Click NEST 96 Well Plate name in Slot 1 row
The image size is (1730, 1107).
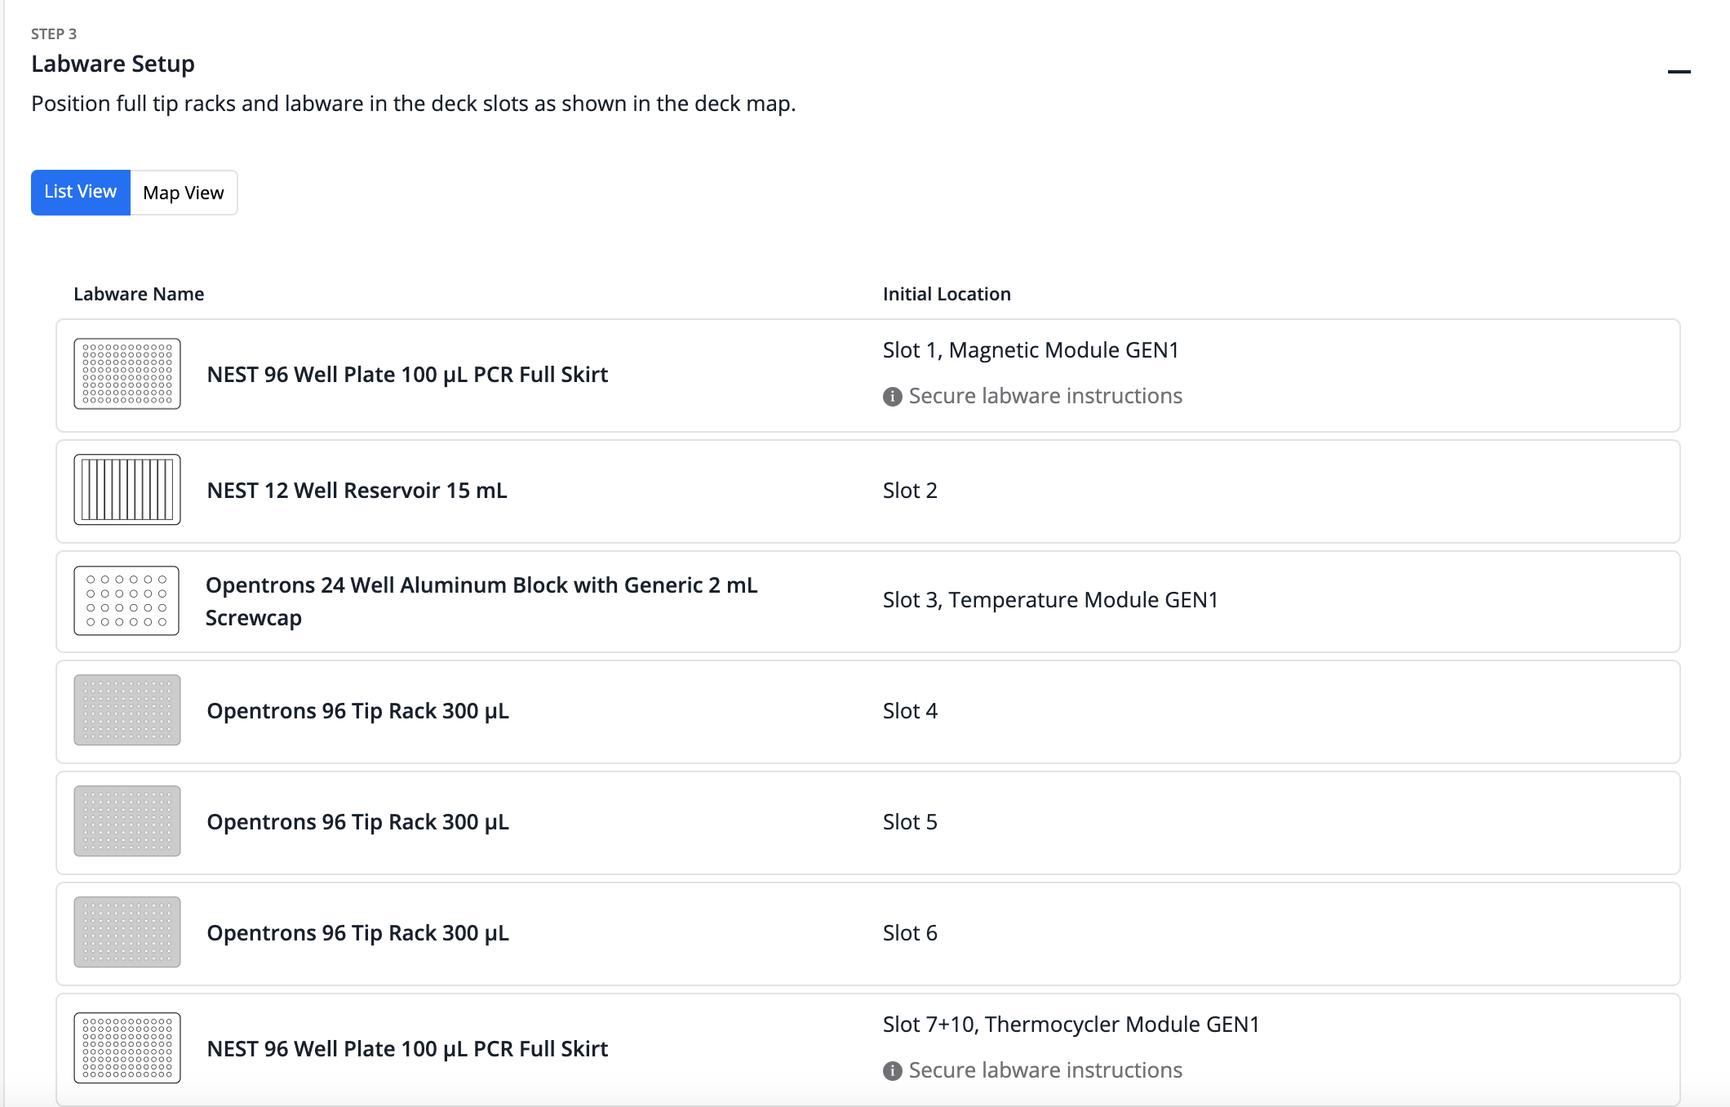407,375
